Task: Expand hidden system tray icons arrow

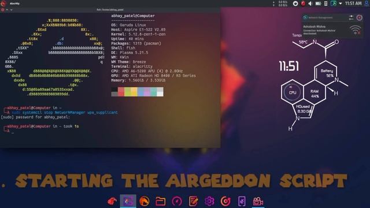Action: (x=341, y=3)
